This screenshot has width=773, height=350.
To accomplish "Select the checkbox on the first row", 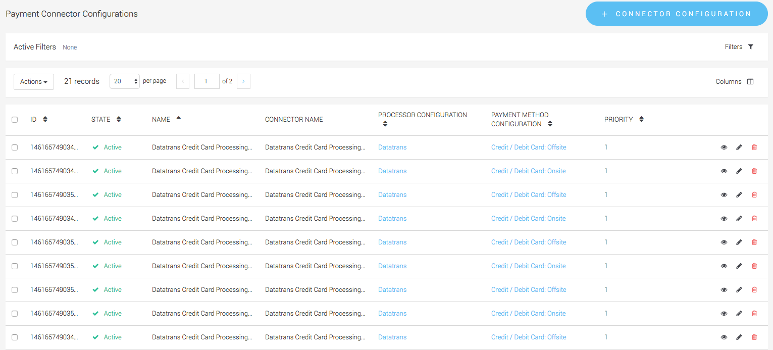I will (x=15, y=147).
